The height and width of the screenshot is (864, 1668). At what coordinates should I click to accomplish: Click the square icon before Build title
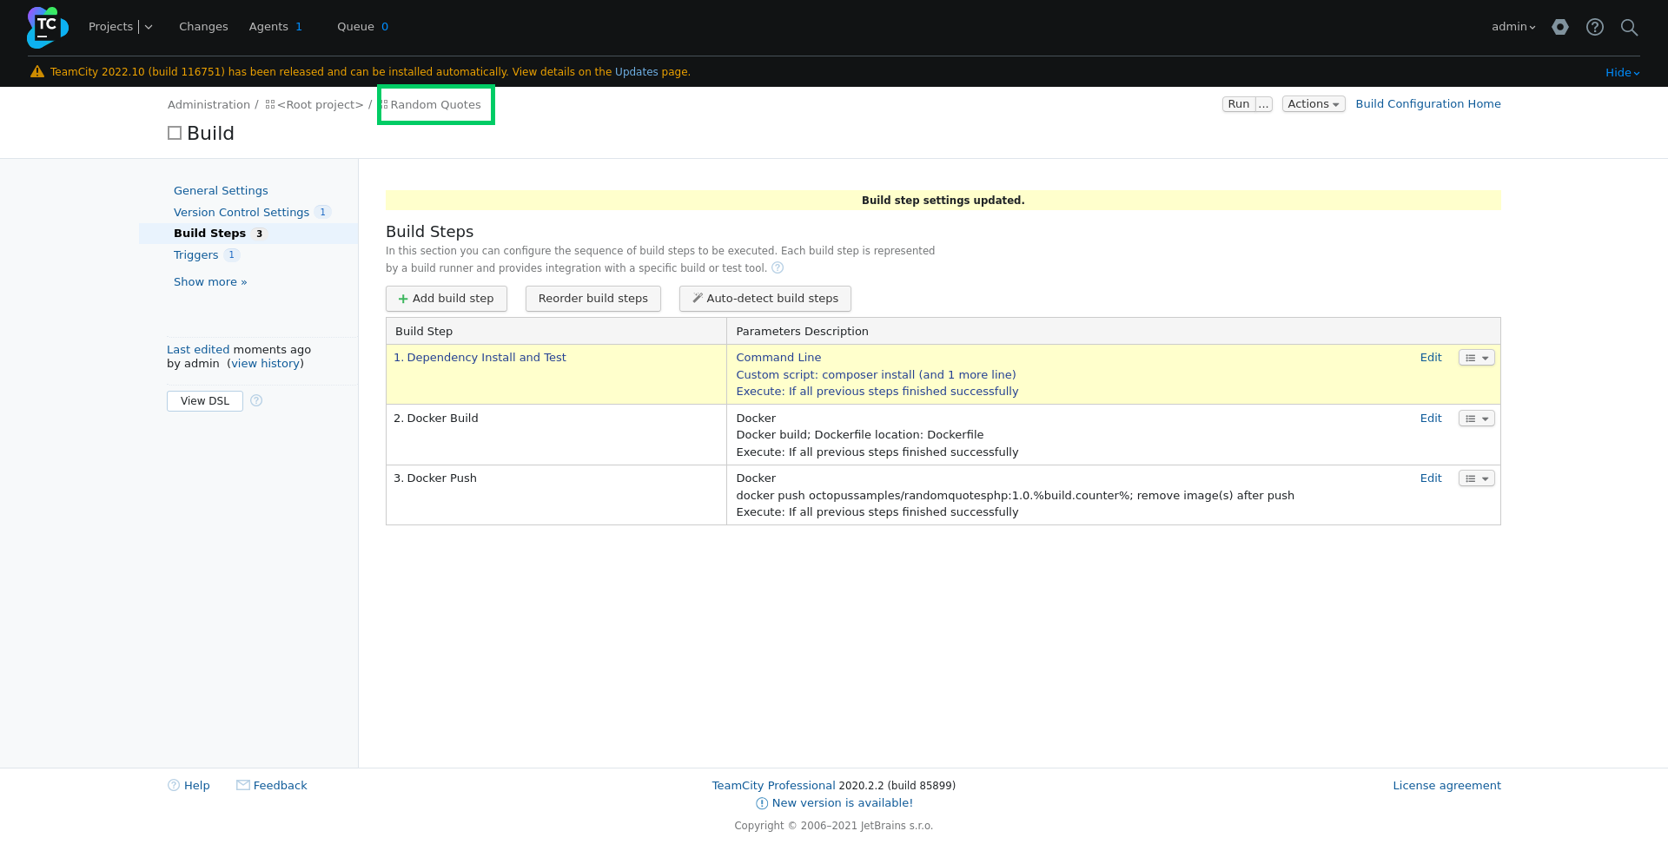(x=175, y=133)
